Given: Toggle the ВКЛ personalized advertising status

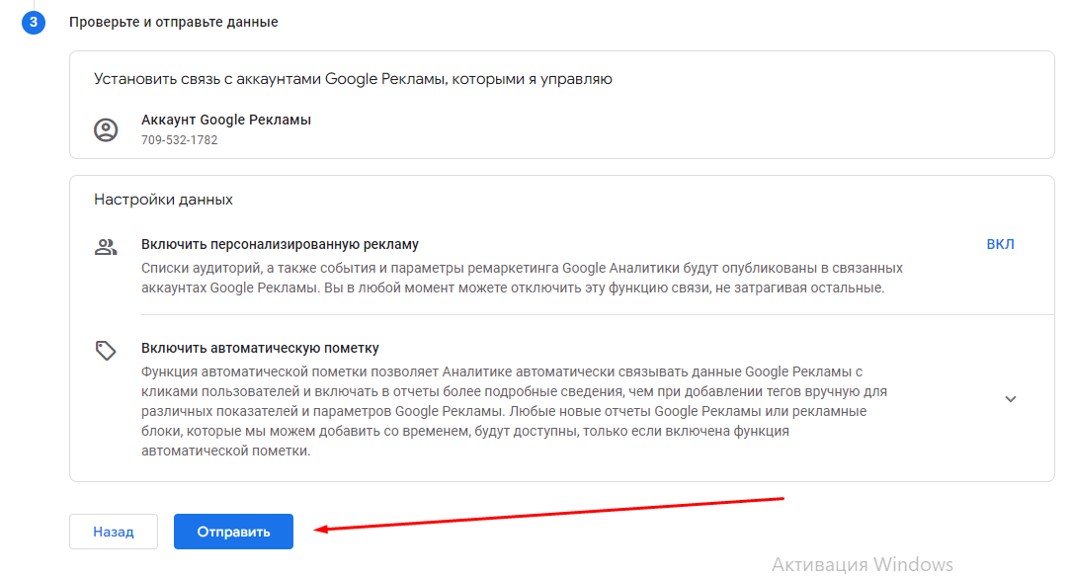Looking at the screenshot, I should [x=1000, y=245].
